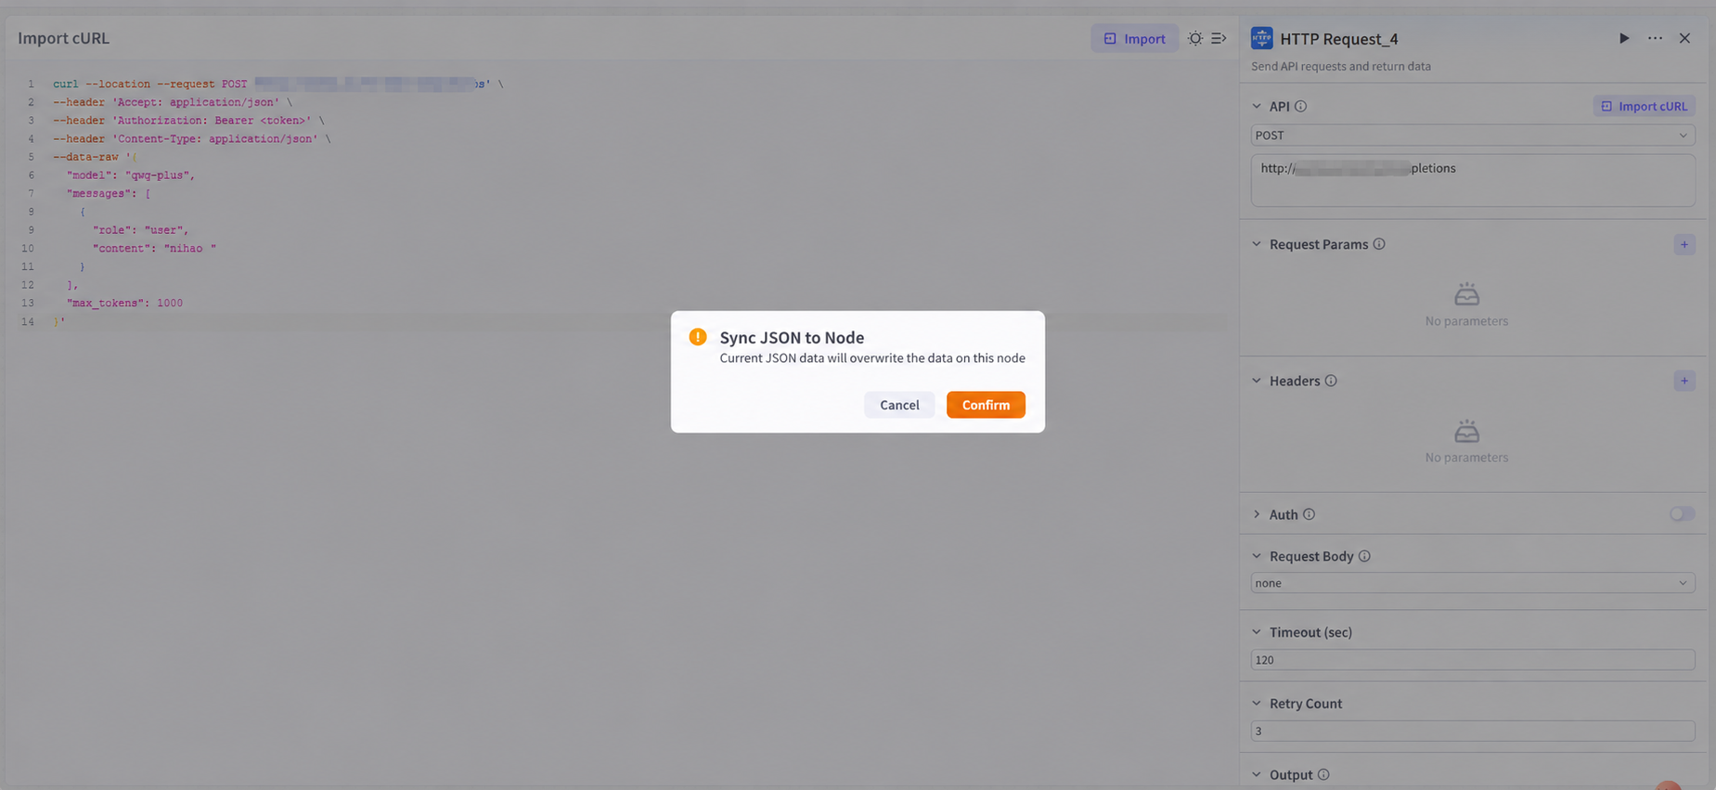Click the --data-raw line
This screenshot has height=790, width=1716.
point(95,158)
